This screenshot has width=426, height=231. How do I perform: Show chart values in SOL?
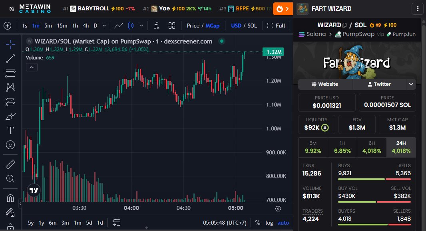click(x=252, y=26)
